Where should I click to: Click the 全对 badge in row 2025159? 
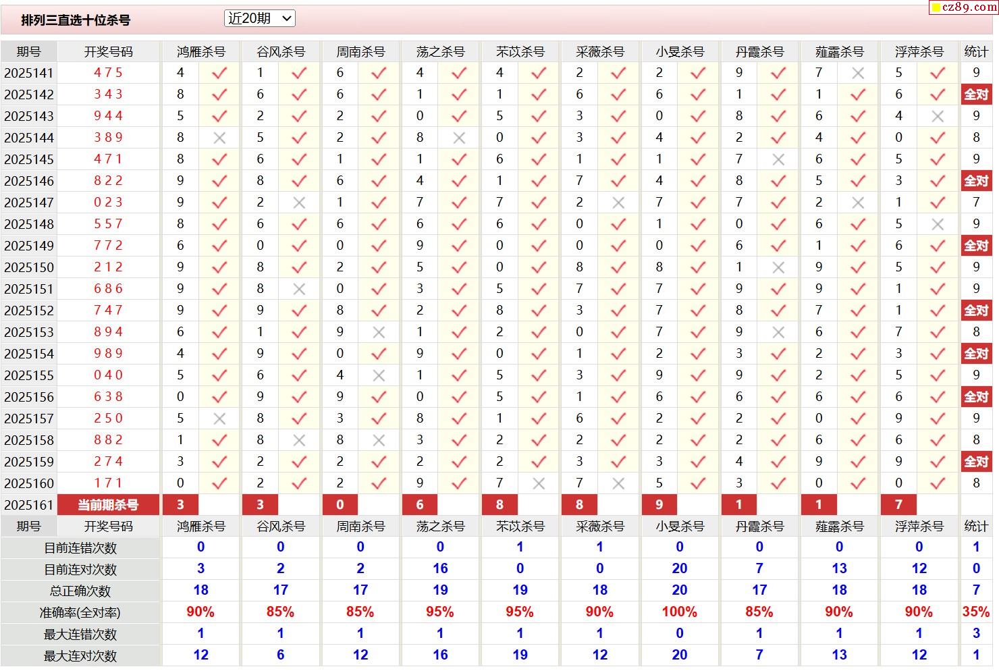[976, 462]
